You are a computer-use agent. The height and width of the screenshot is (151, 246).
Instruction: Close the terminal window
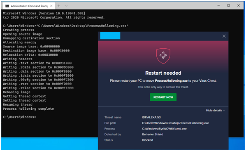(239, 5)
